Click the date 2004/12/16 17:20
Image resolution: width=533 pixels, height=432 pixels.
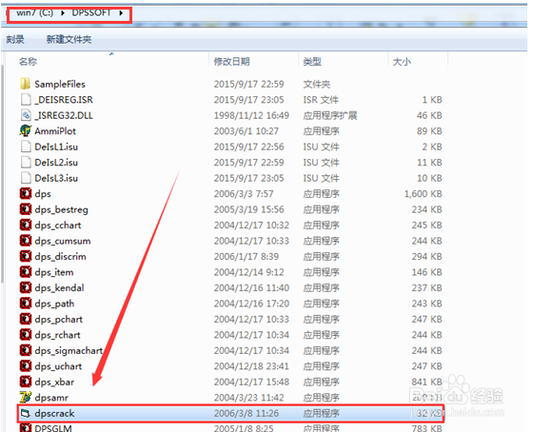(x=251, y=304)
